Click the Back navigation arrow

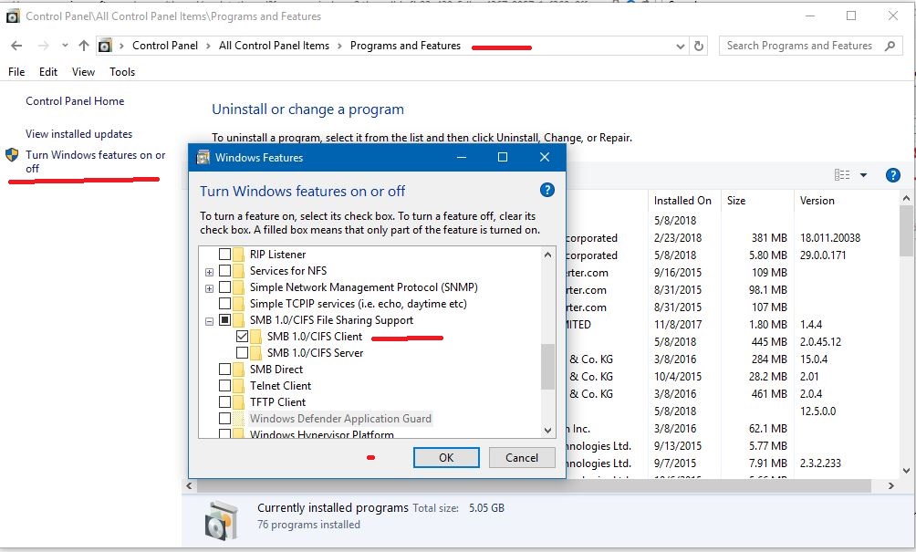tap(16, 46)
